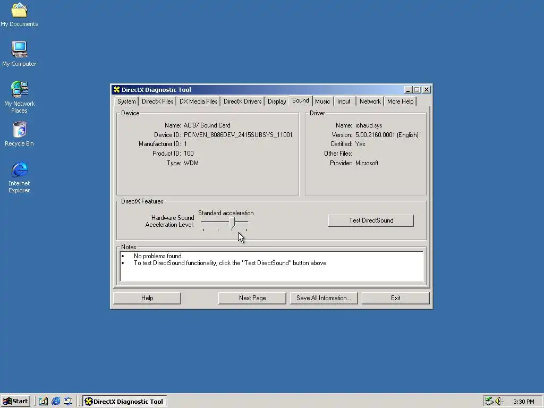Viewport: 544px width, 408px height.
Task: Open My Documents desktop icon
Action: click(19, 14)
